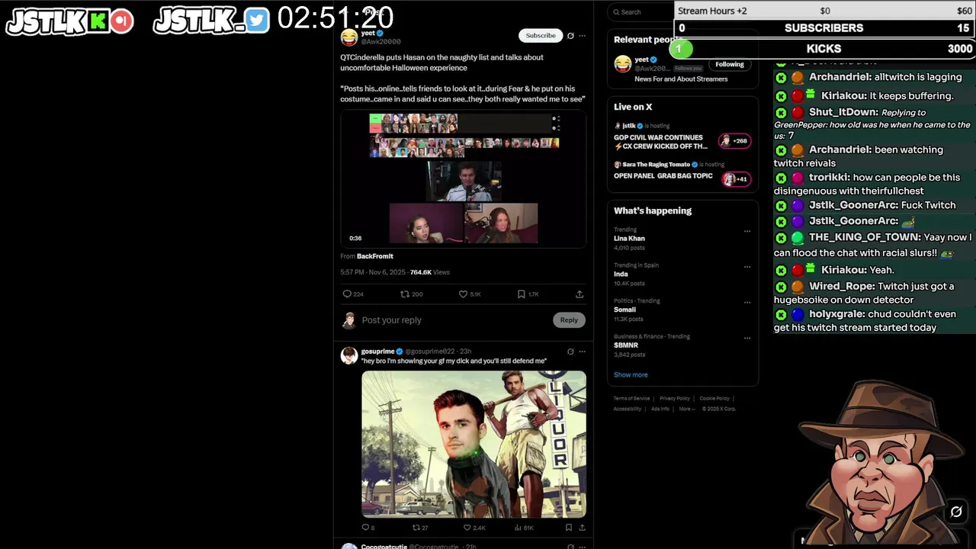Click the gosuprime username link
Screen dimensions: 976x549
(x=377, y=352)
